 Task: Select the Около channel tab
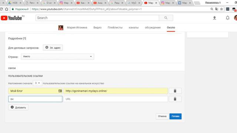click(171, 28)
